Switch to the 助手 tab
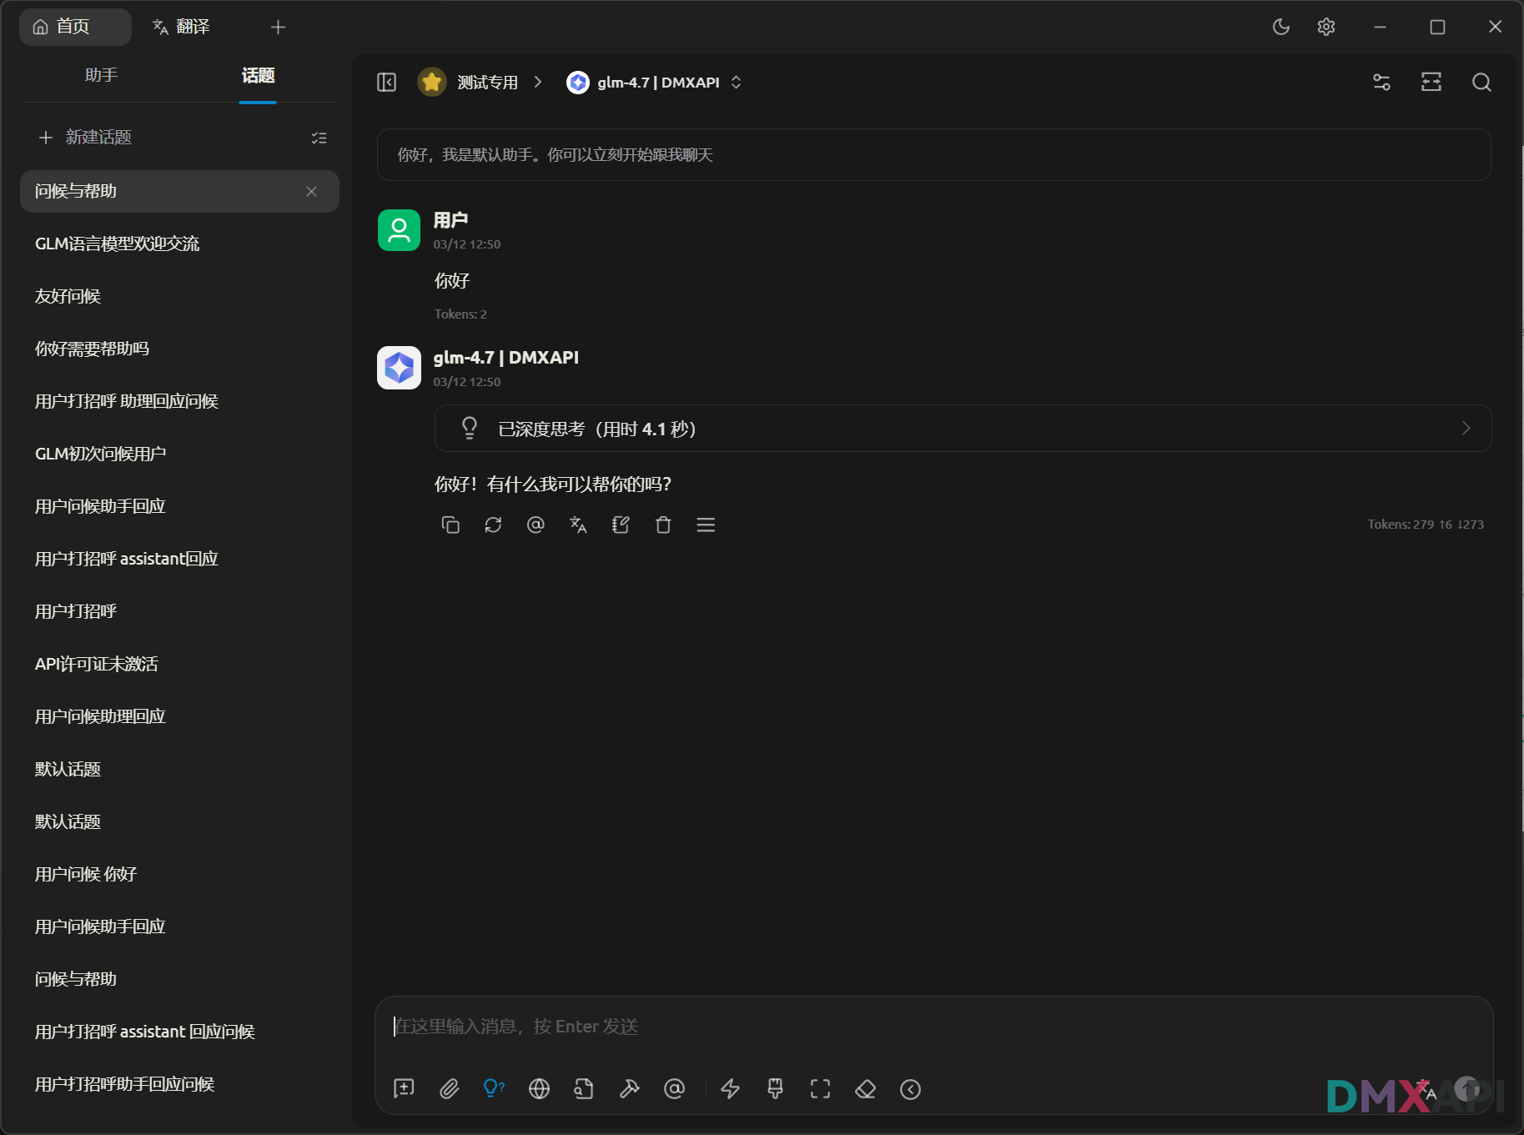Viewport: 1524px width, 1135px height. click(101, 75)
